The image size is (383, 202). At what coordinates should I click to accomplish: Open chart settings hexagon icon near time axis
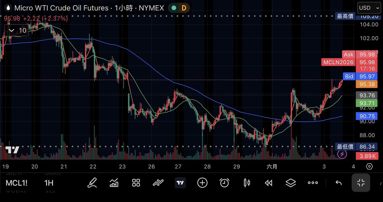click(369, 166)
